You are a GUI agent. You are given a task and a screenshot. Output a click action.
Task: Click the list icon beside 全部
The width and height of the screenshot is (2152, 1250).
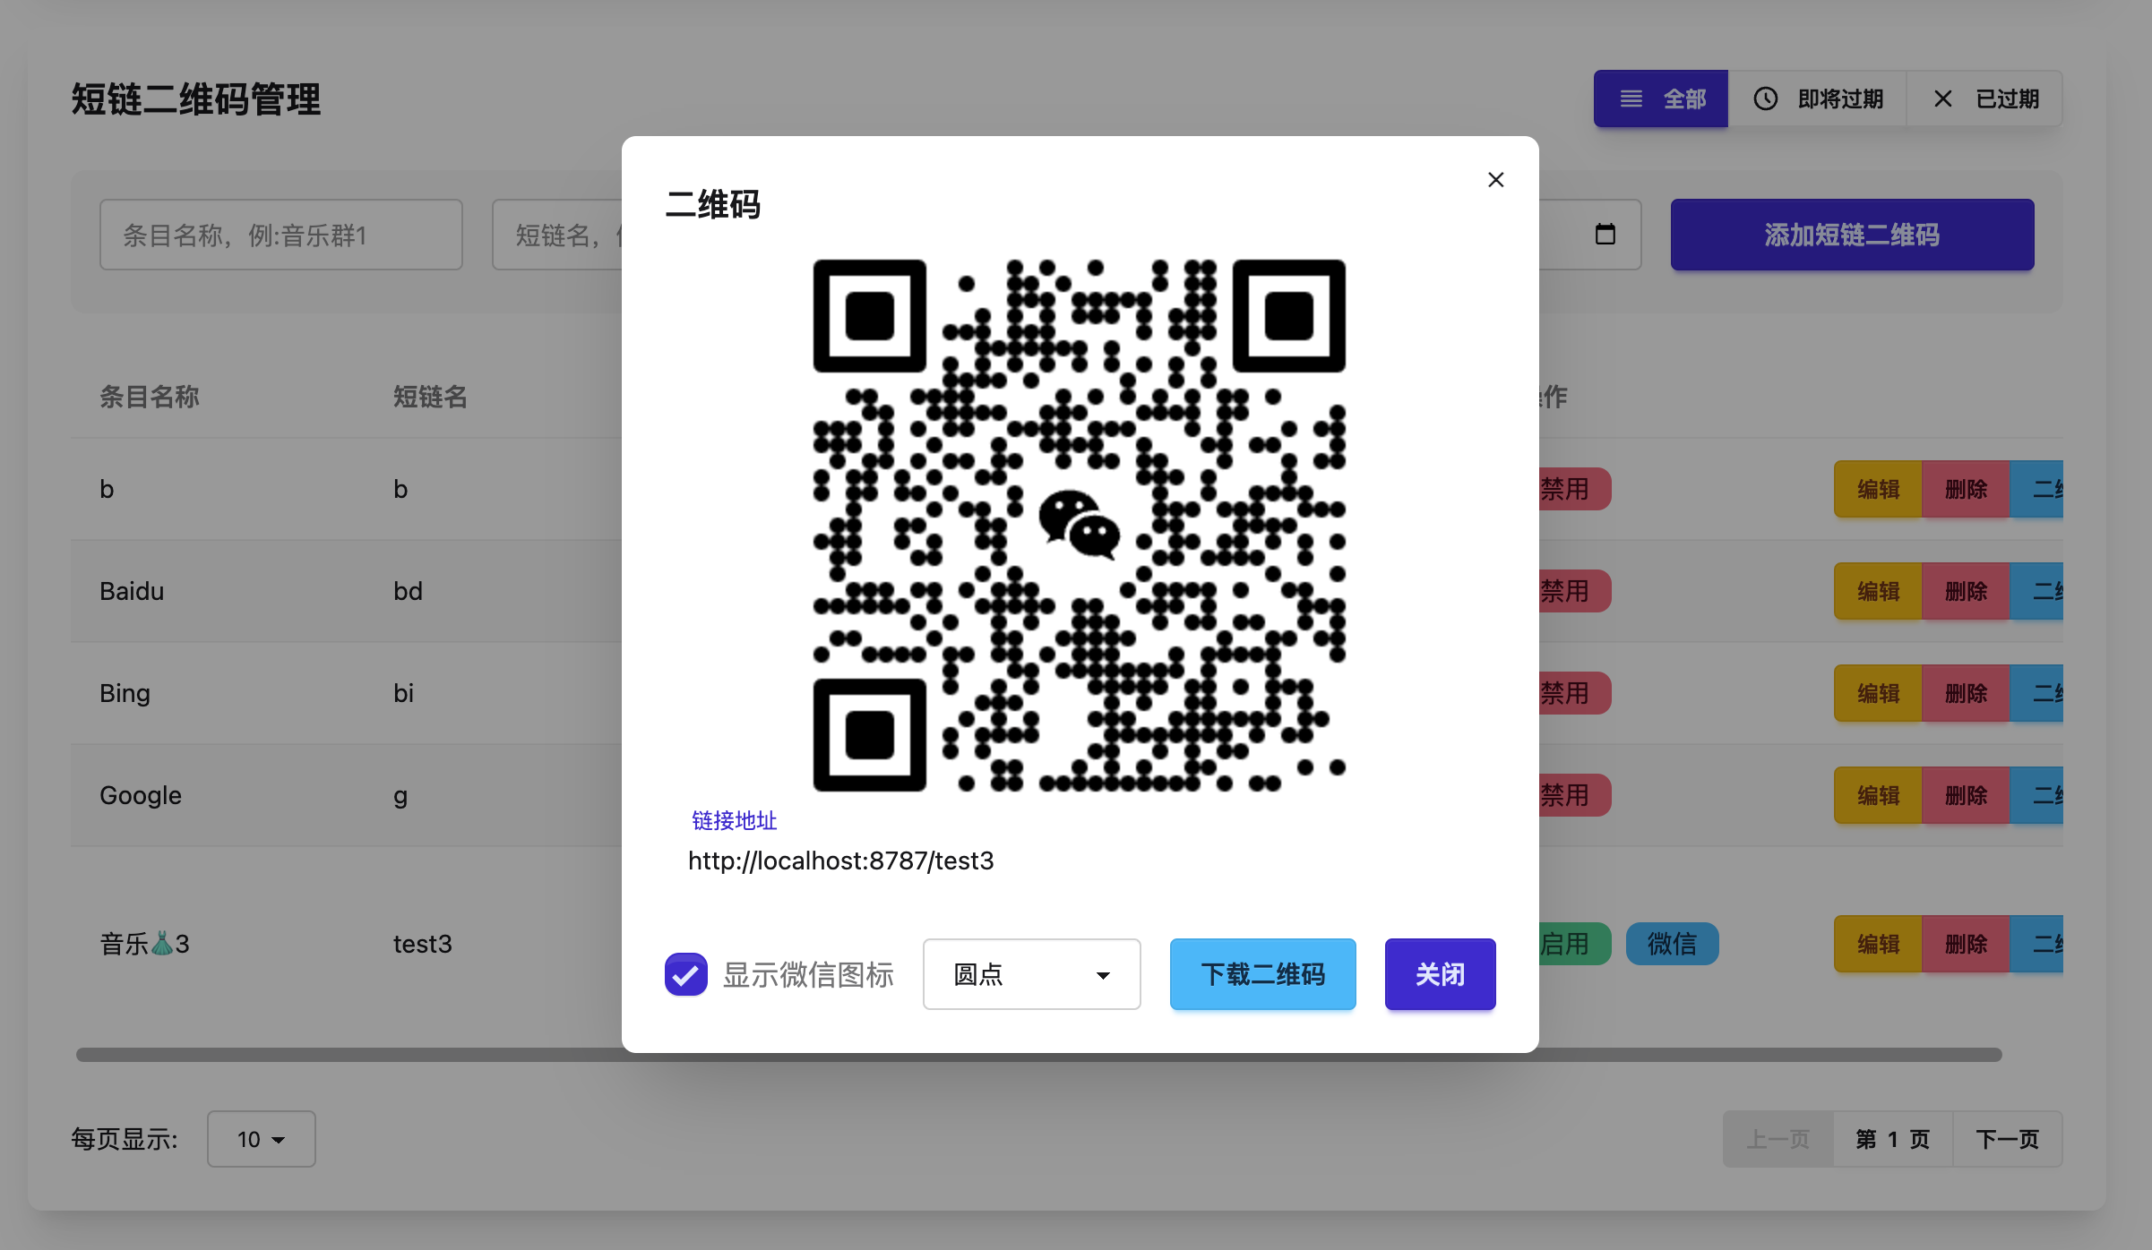1631,98
